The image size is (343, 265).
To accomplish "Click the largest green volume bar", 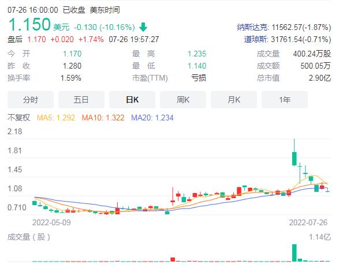I will click(x=294, y=253).
